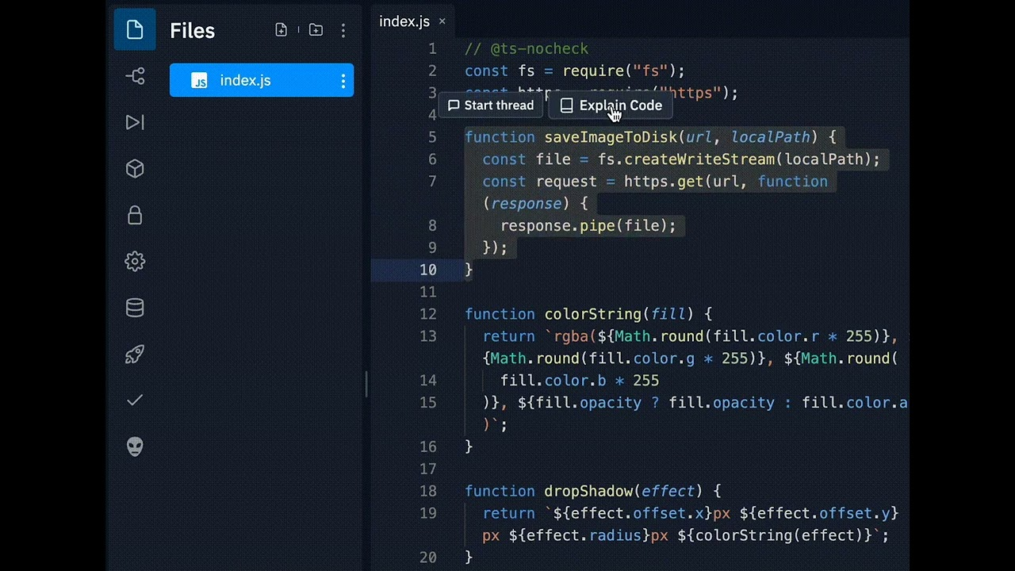This screenshot has width=1015, height=571.
Task: Close the index.js tab
Action: (x=442, y=21)
